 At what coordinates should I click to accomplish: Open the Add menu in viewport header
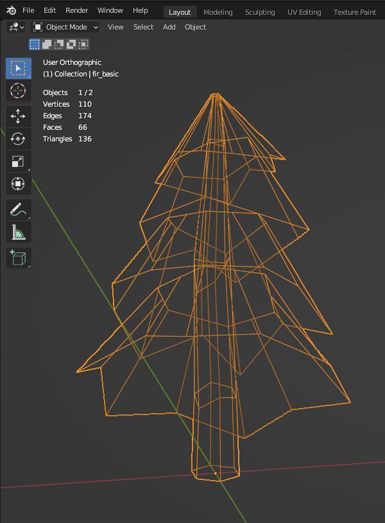pos(169,27)
